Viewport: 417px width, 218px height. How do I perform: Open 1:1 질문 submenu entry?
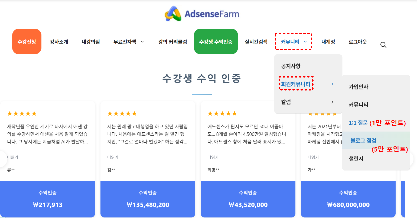click(x=358, y=123)
